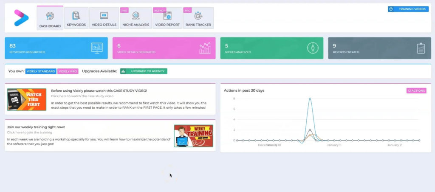Click the 'Upgrades Available:' label
435x192 pixels.
[99, 71]
